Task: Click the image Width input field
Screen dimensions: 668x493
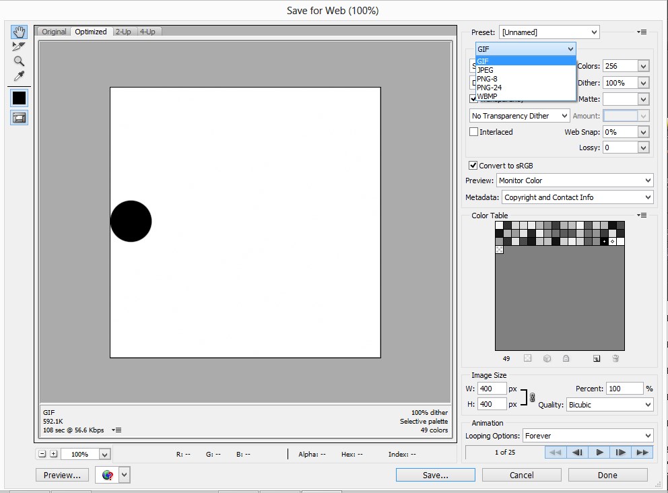Action: coord(492,389)
